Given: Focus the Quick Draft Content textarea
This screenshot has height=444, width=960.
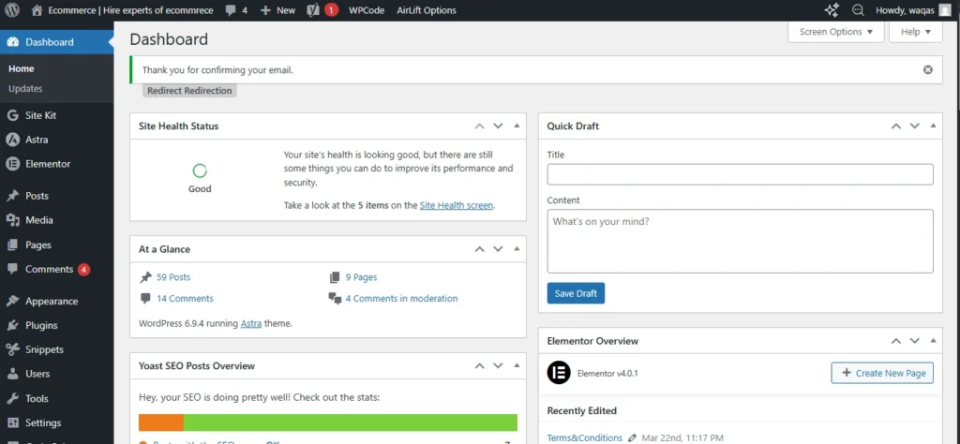Looking at the screenshot, I should coord(741,241).
